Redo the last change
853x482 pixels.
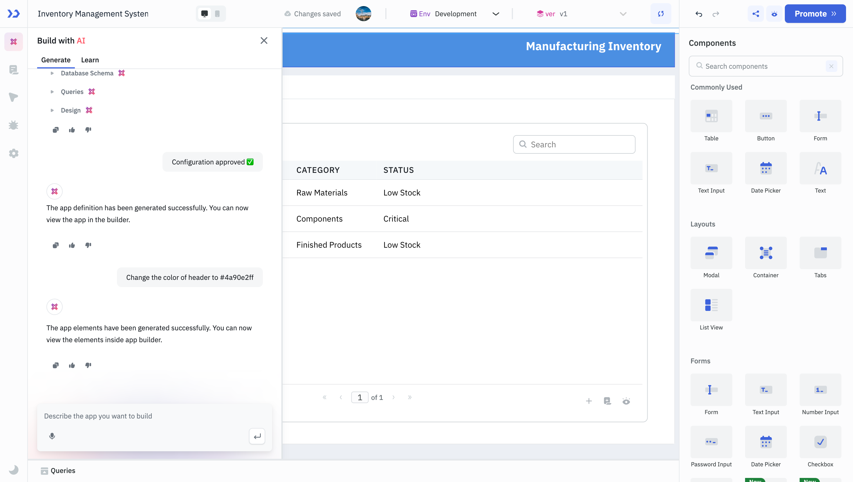pyautogui.click(x=716, y=14)
